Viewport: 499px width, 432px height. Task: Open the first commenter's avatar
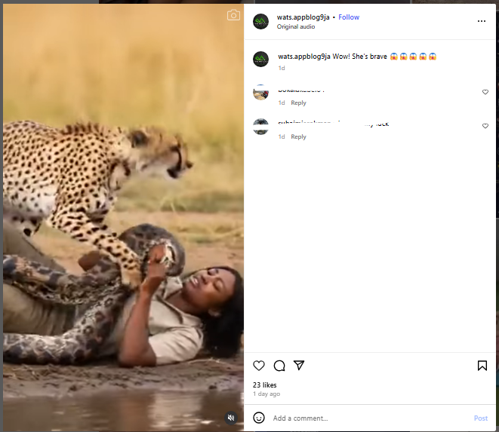260,93
